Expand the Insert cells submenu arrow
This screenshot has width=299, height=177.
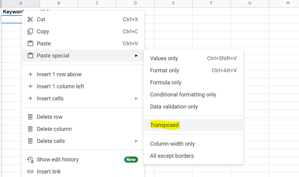point(136,99)
